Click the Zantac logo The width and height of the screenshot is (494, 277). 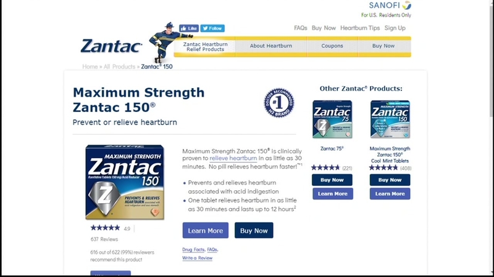[111, 46]
